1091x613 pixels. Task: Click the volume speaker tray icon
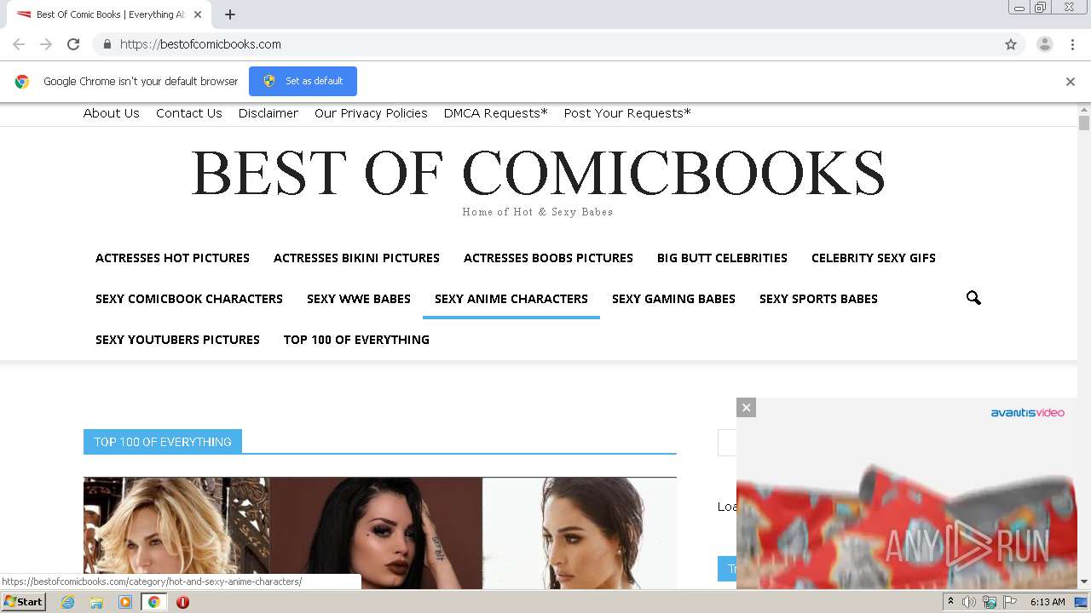point(969,602)
